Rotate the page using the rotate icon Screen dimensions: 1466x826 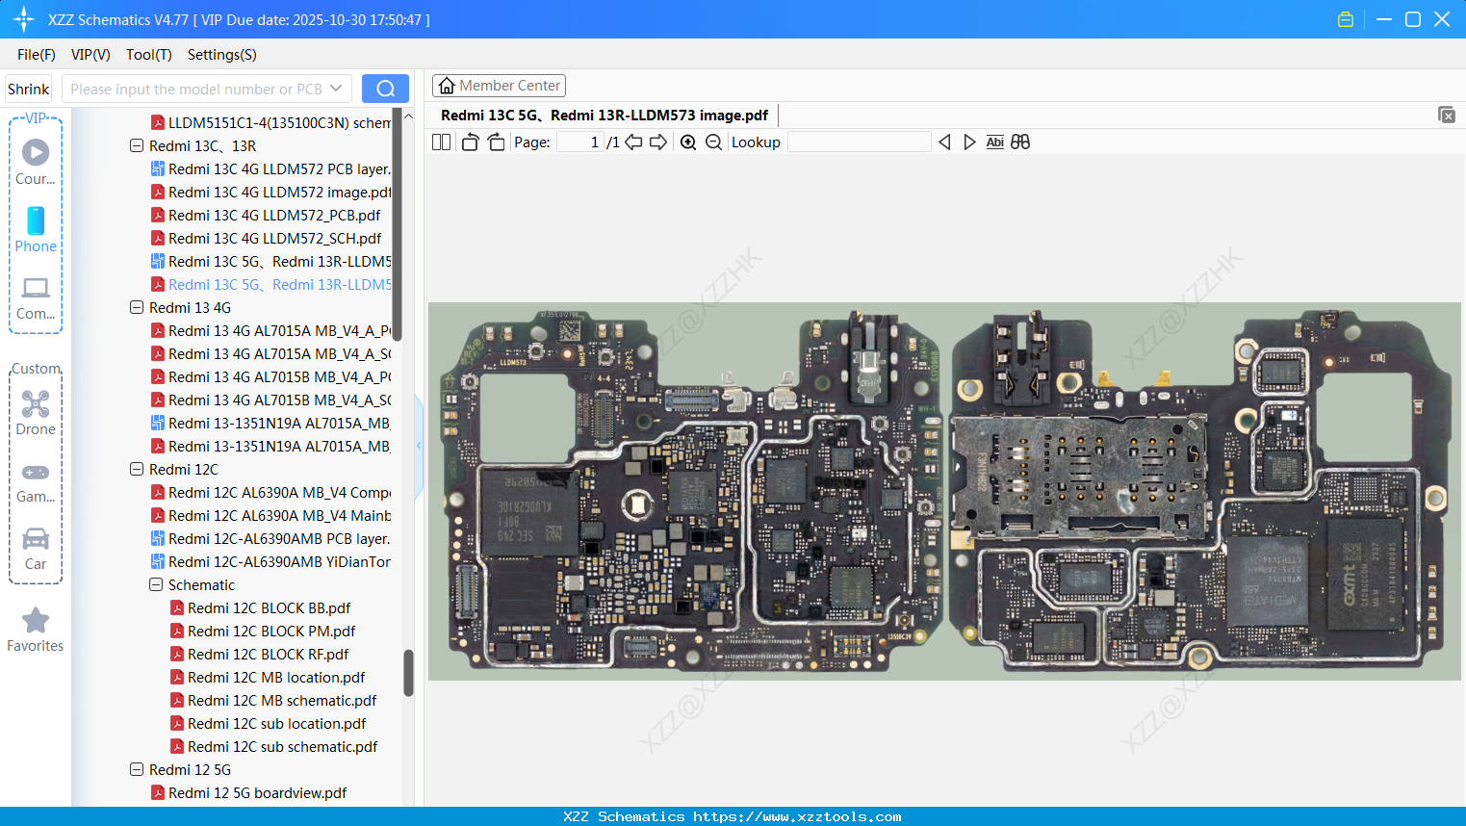click(470, 142)
